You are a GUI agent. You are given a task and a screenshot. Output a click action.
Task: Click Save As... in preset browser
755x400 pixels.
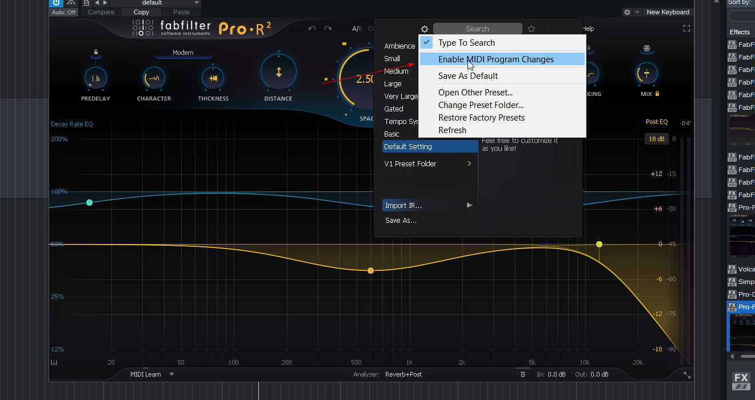click(x=401, y=221)
